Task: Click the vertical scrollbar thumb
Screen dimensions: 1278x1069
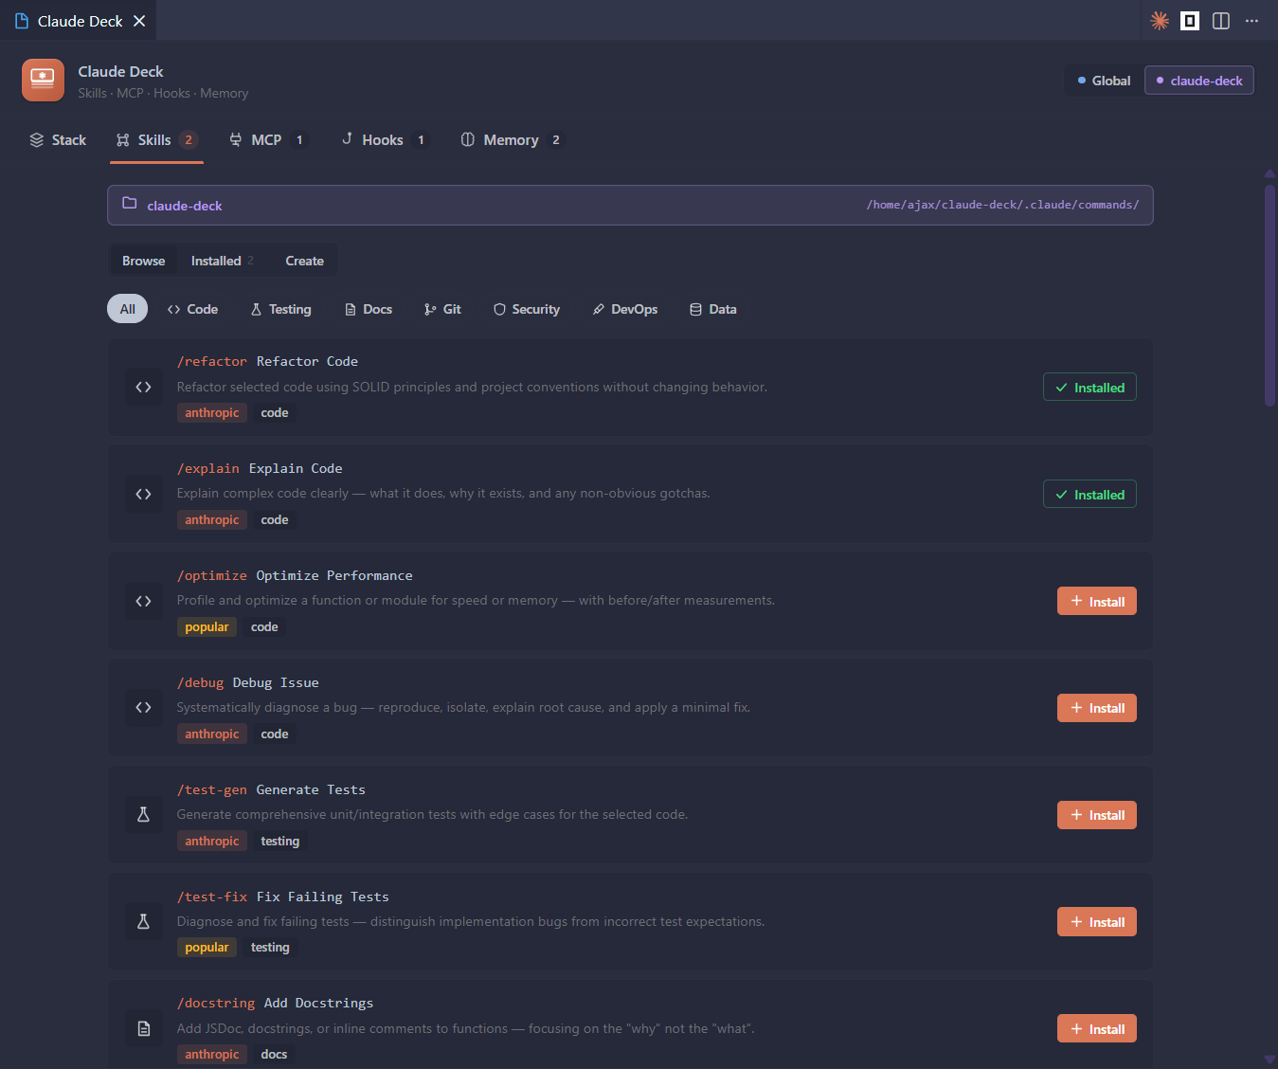Action: (x=1269, y=296)
